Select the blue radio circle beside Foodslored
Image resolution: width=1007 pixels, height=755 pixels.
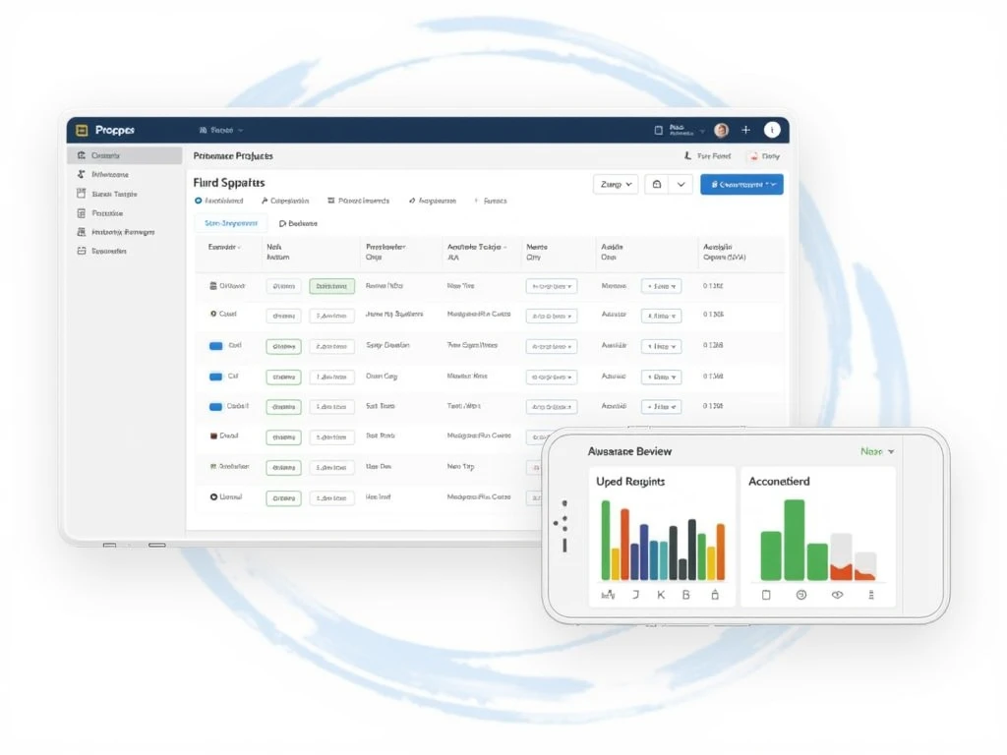pos(198,201)
